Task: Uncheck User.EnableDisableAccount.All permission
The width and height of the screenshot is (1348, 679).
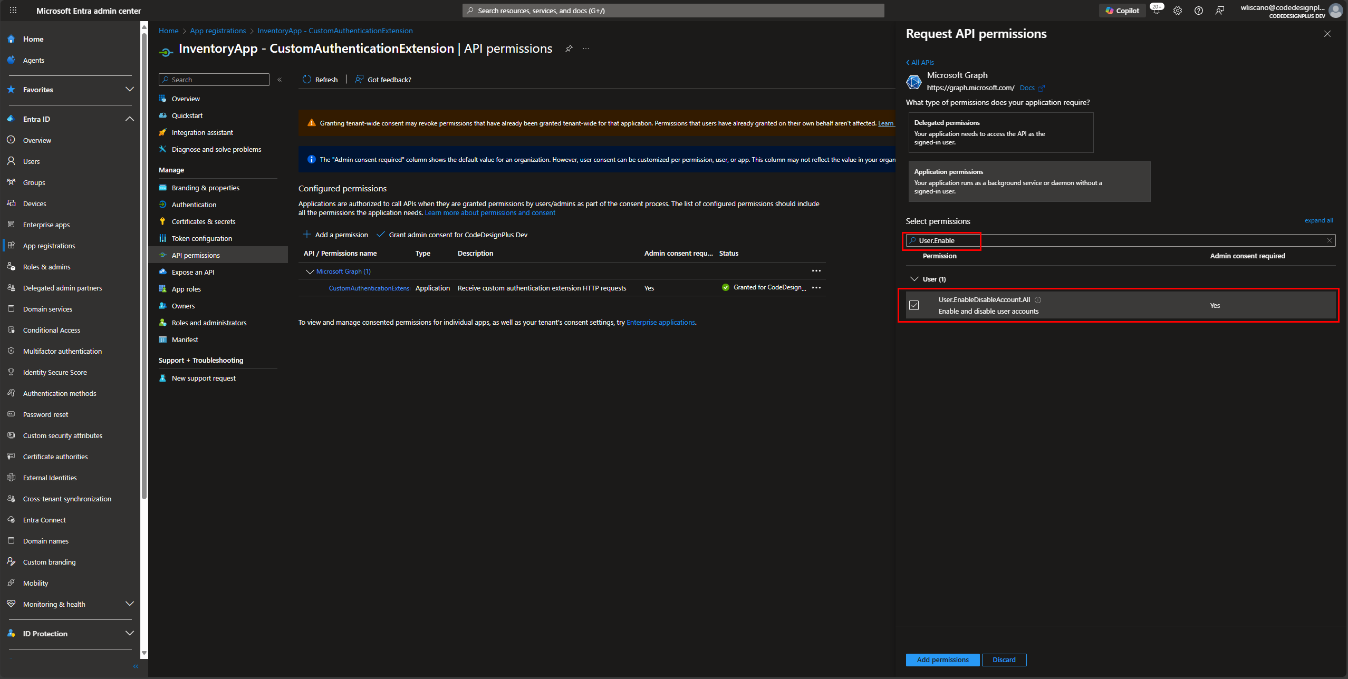Action: [914, 305]
